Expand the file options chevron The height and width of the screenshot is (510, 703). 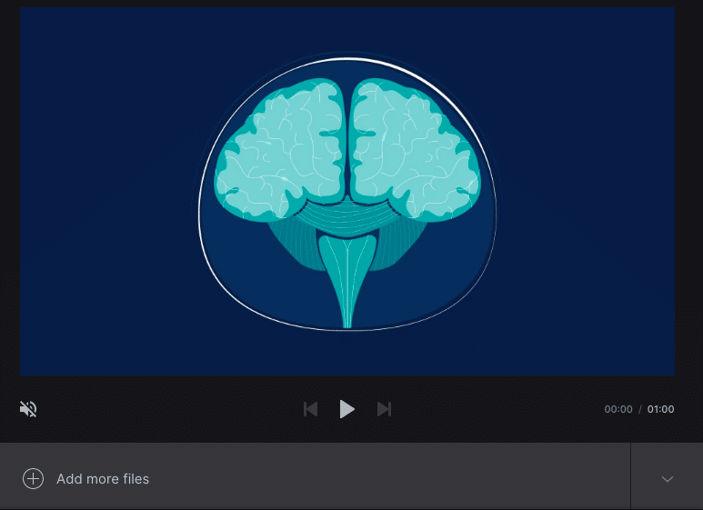(668, 479)
